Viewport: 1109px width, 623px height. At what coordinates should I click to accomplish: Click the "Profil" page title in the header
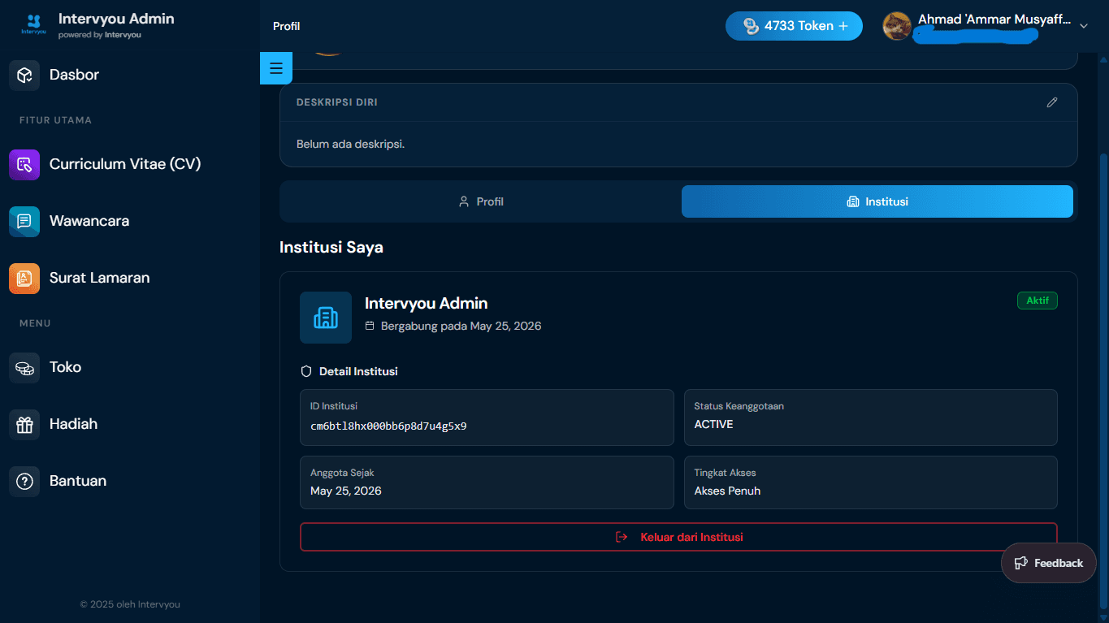pos(286,26)
